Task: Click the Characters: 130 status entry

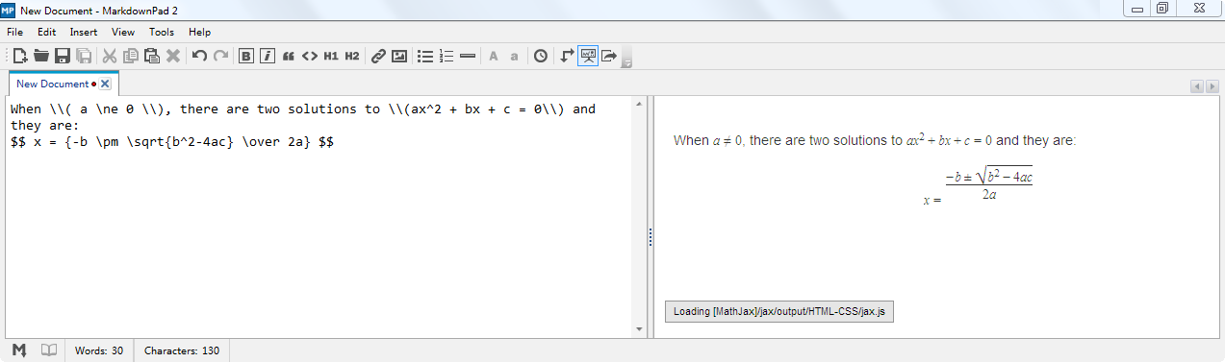Action: [182, 350]
